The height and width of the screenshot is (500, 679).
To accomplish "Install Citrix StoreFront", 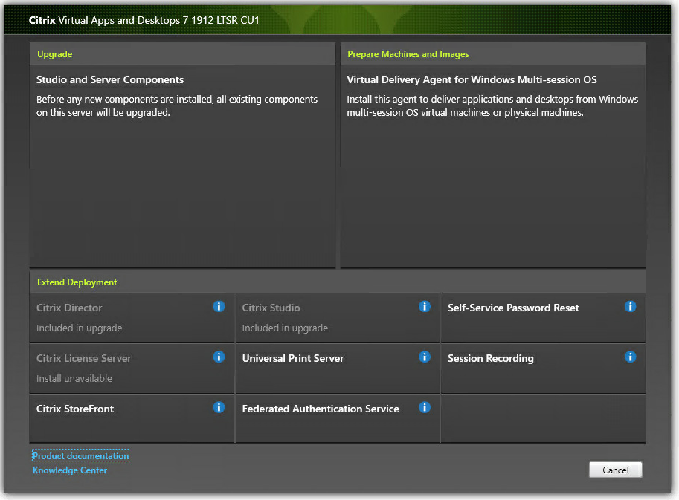I will pyautogui.click(x=132, y=418).
